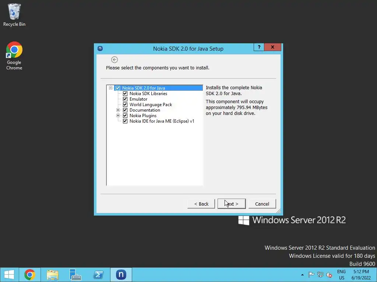Toggle the World Language Pack checkbox
Image resolution: width=377 pixels, height=282 pixels.
coord(125,105)
